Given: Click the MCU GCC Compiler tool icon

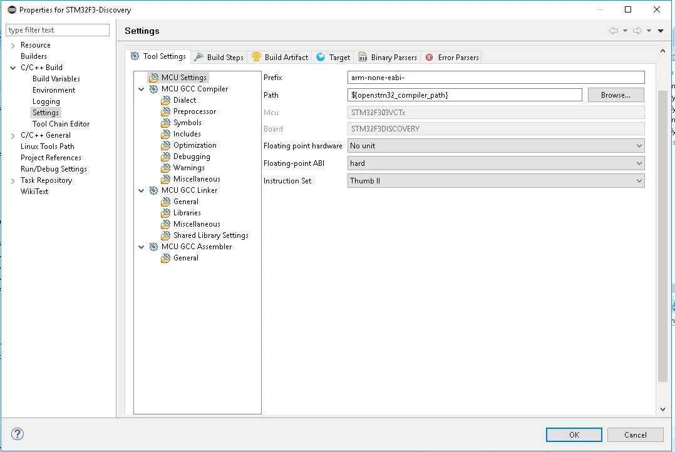Looking at the screenshot, I should pyautogui.click(x=153, y=89).
